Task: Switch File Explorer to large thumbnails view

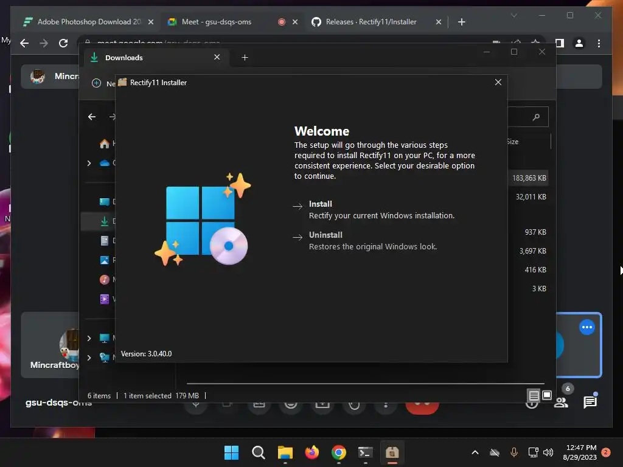Action: pyautogui.click(x=547, y=395)
